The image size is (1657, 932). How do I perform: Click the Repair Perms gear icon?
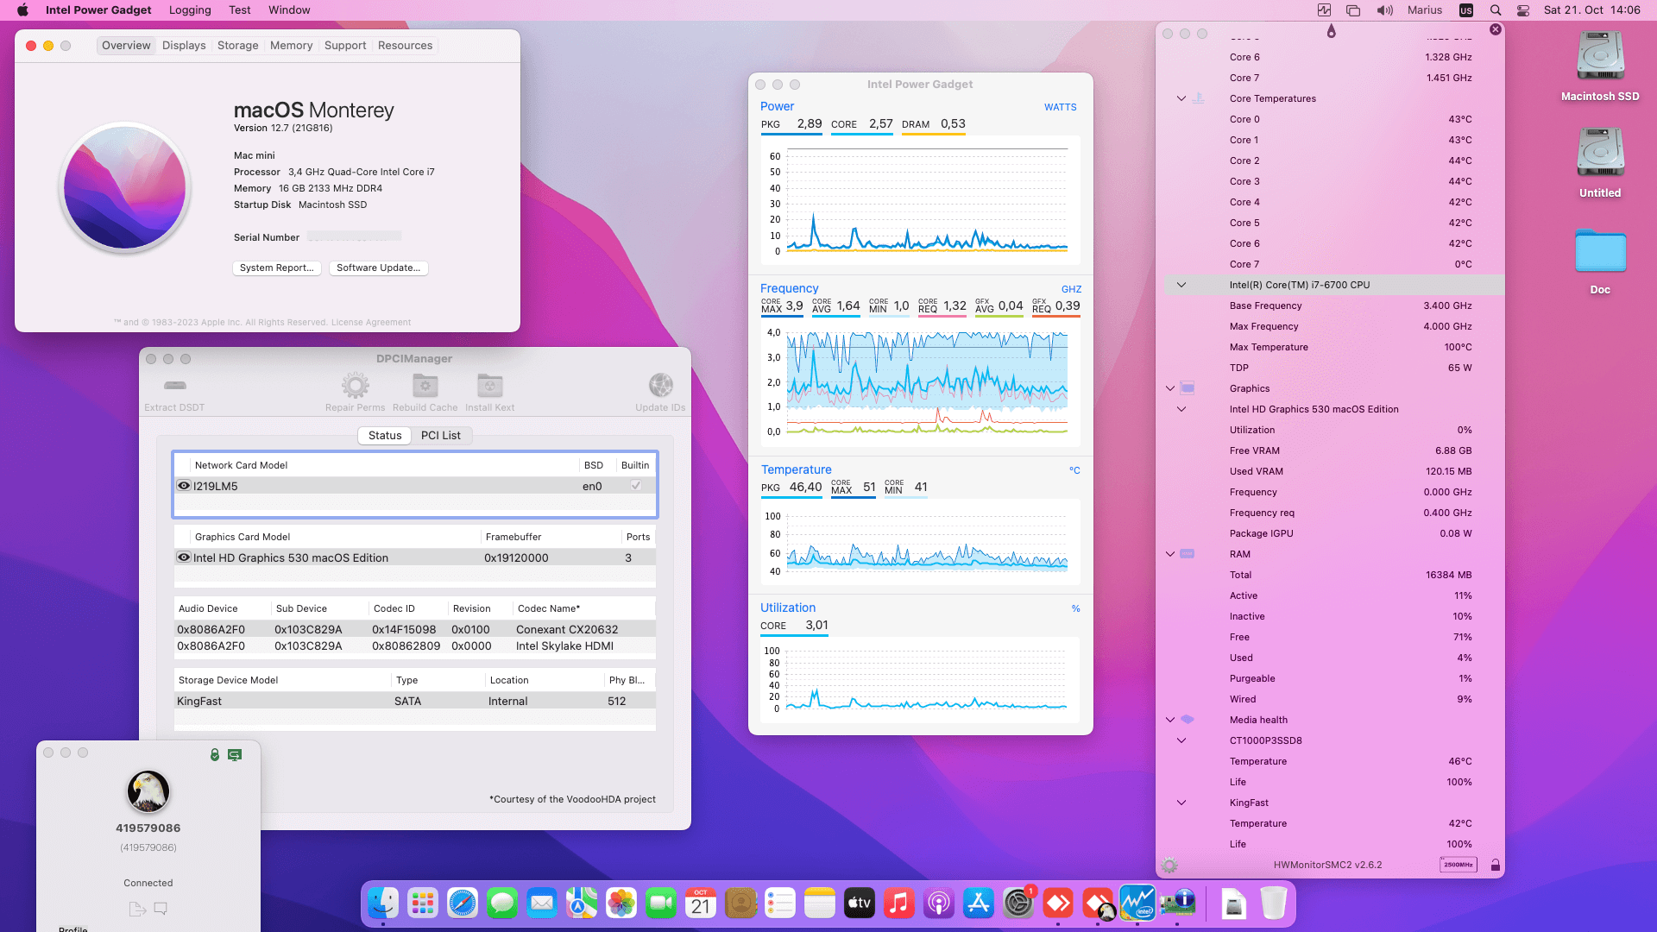355,386
